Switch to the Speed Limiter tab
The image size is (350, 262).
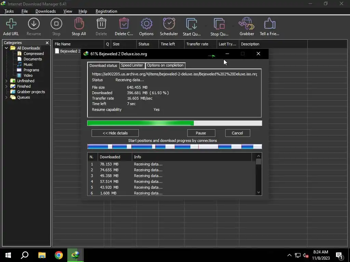(x=132, y=65)
